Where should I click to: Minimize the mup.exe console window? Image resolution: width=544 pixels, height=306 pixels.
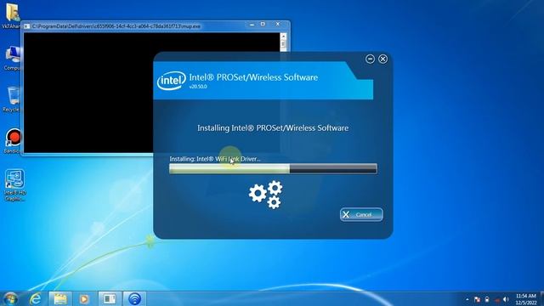[x=252, y=25]
